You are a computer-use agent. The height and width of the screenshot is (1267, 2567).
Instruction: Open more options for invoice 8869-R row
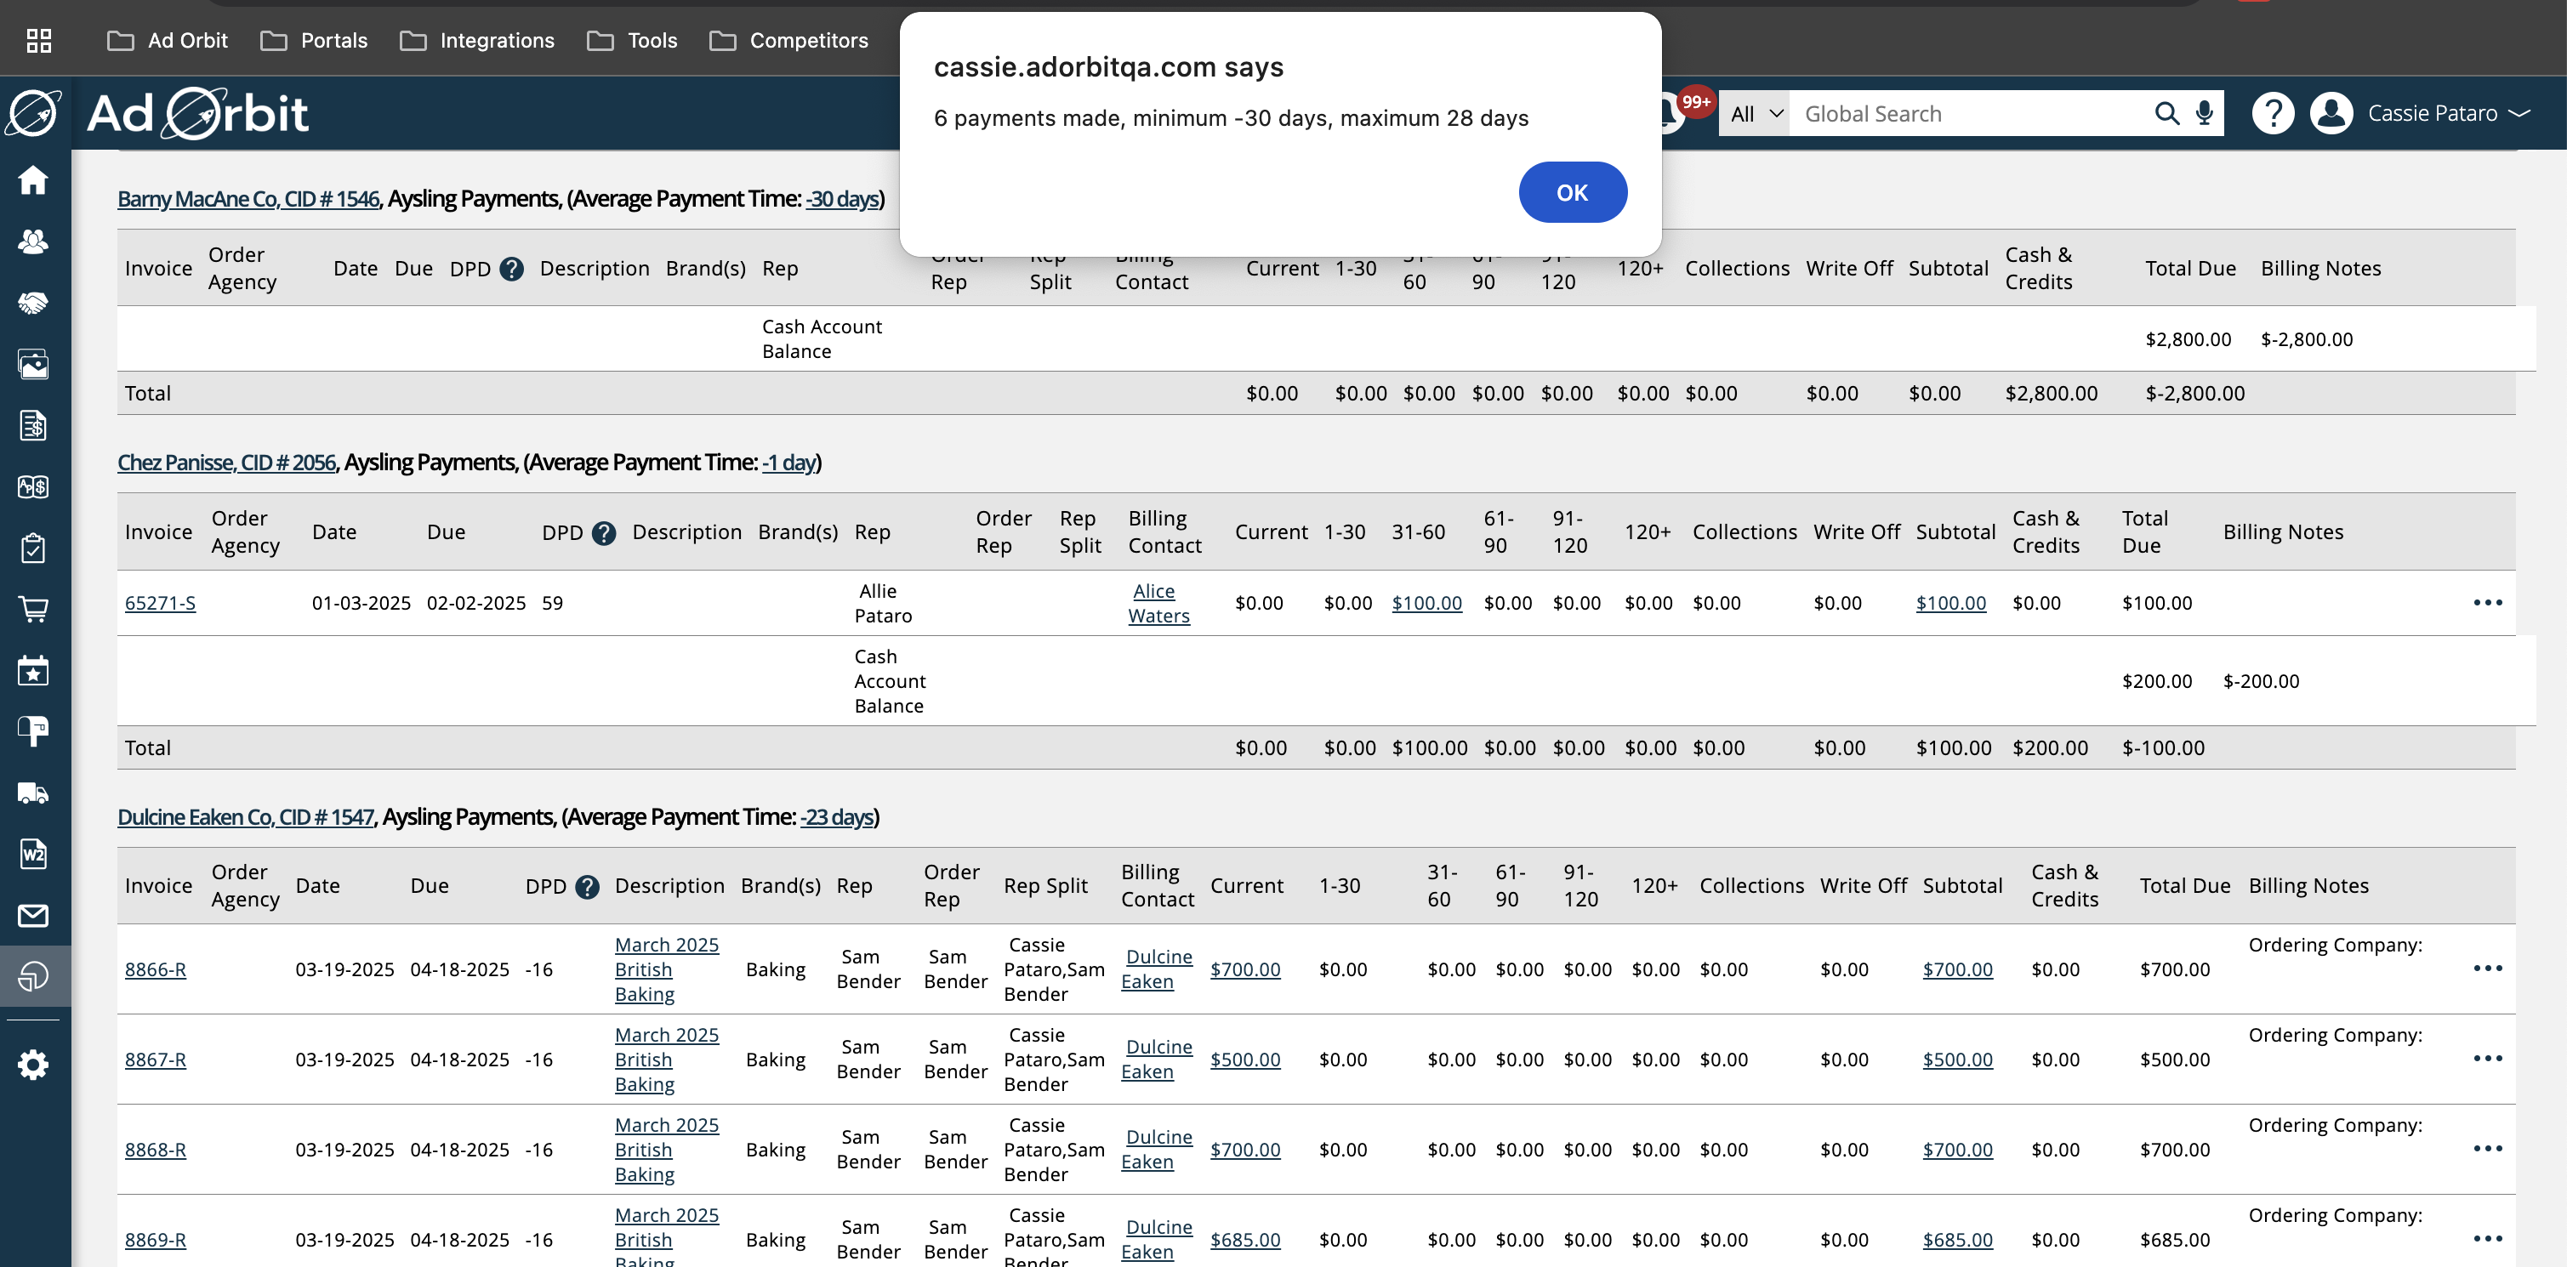click(x=2487, y=1239)
